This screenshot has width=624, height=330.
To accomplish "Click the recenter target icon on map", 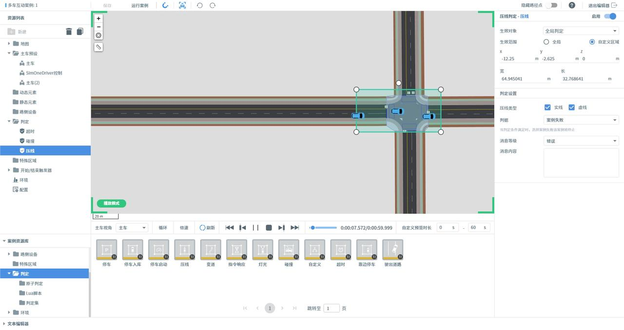I will pos(98,36).
